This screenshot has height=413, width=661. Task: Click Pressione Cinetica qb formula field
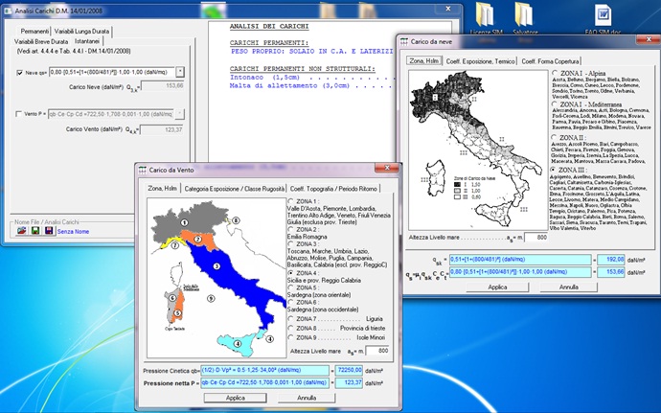tap(264, 370)
